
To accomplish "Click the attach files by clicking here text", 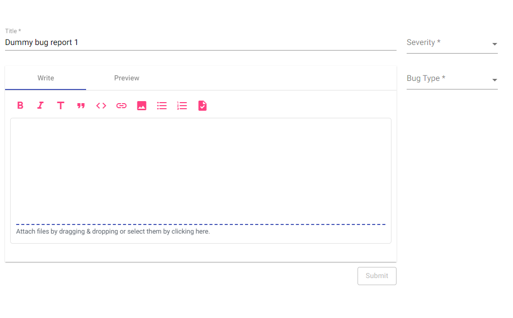I will pos(113,231).
